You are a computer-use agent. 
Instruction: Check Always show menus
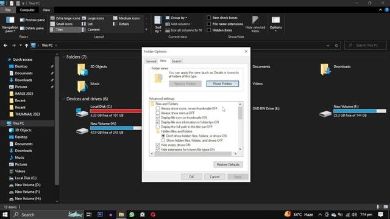point(158,113)
